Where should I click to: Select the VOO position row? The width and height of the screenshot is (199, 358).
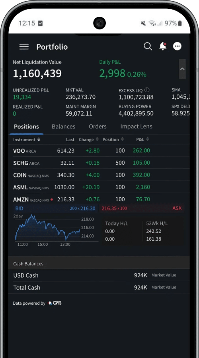99,150
